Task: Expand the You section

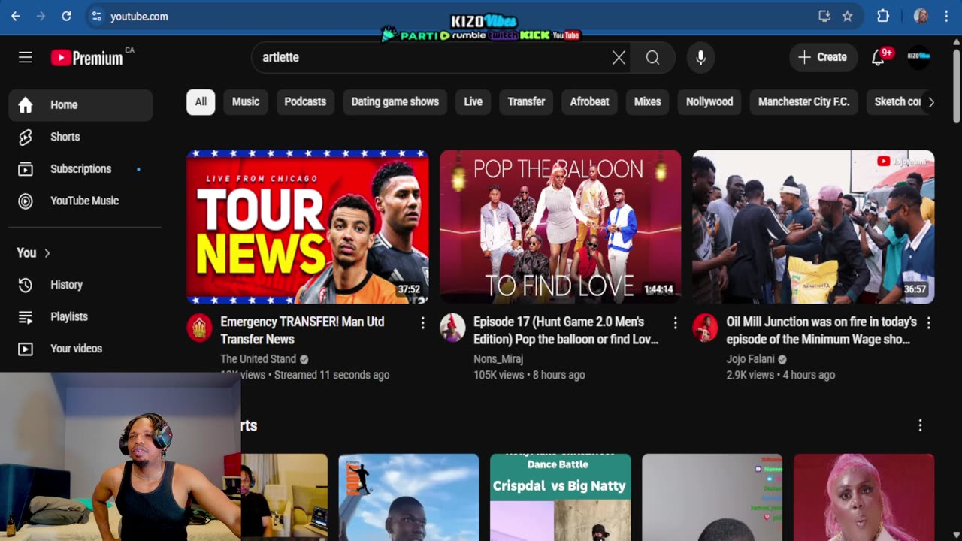Action: click(x=34, y=252)
